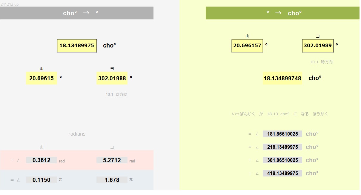Focus the 302.01989 degree input field

[318, 46]
